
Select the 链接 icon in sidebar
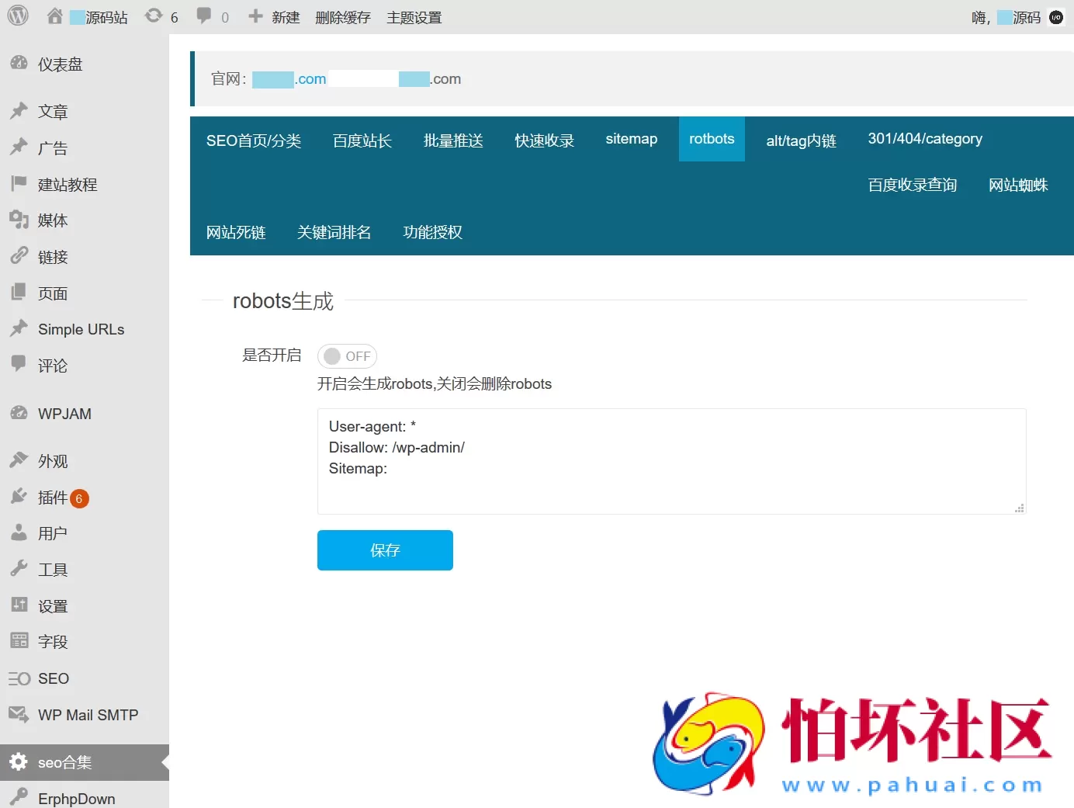point(19,256)
